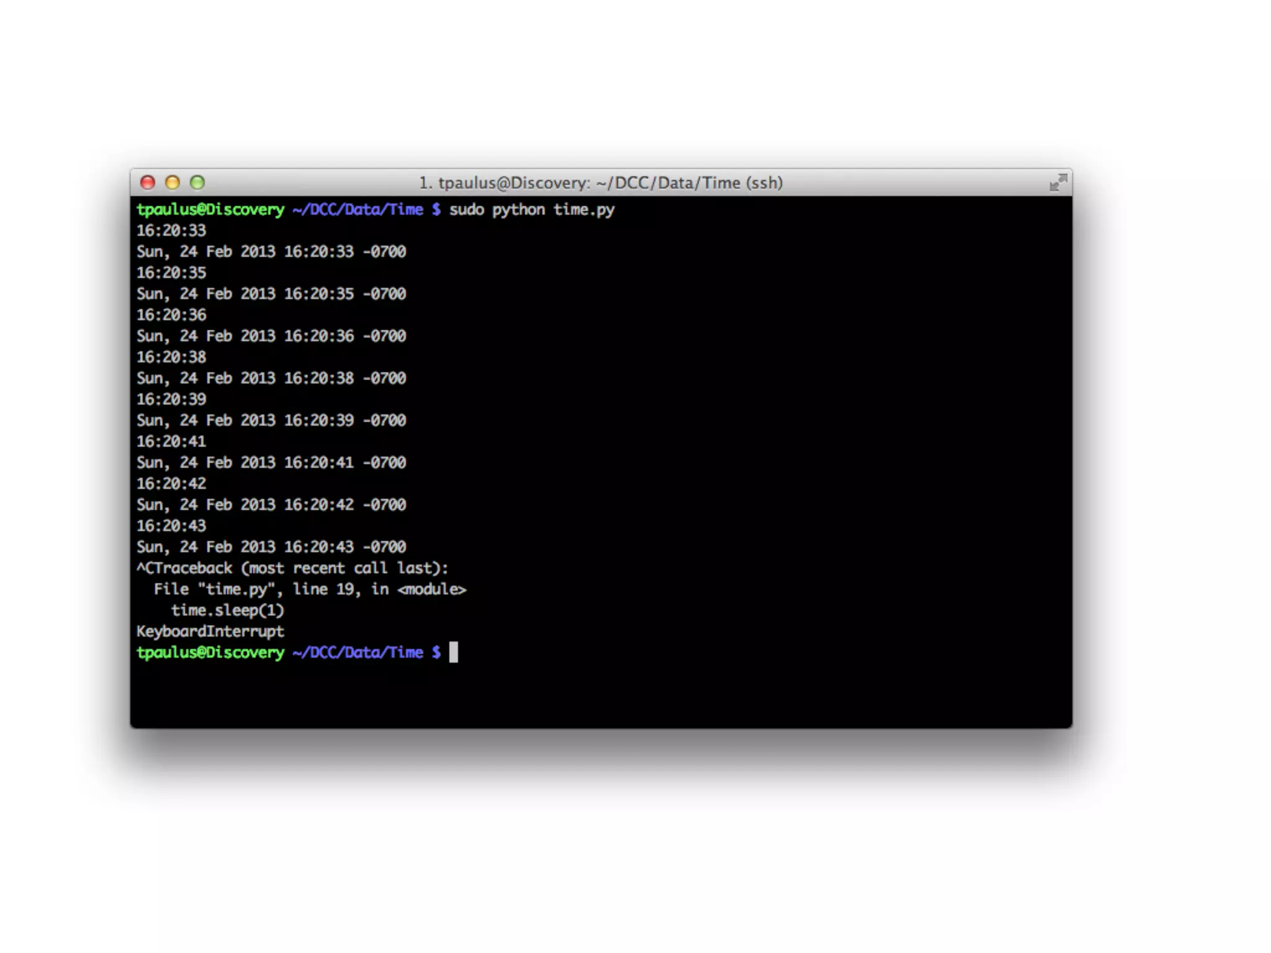Click the output line '16:20:43'

coord(171,526)
